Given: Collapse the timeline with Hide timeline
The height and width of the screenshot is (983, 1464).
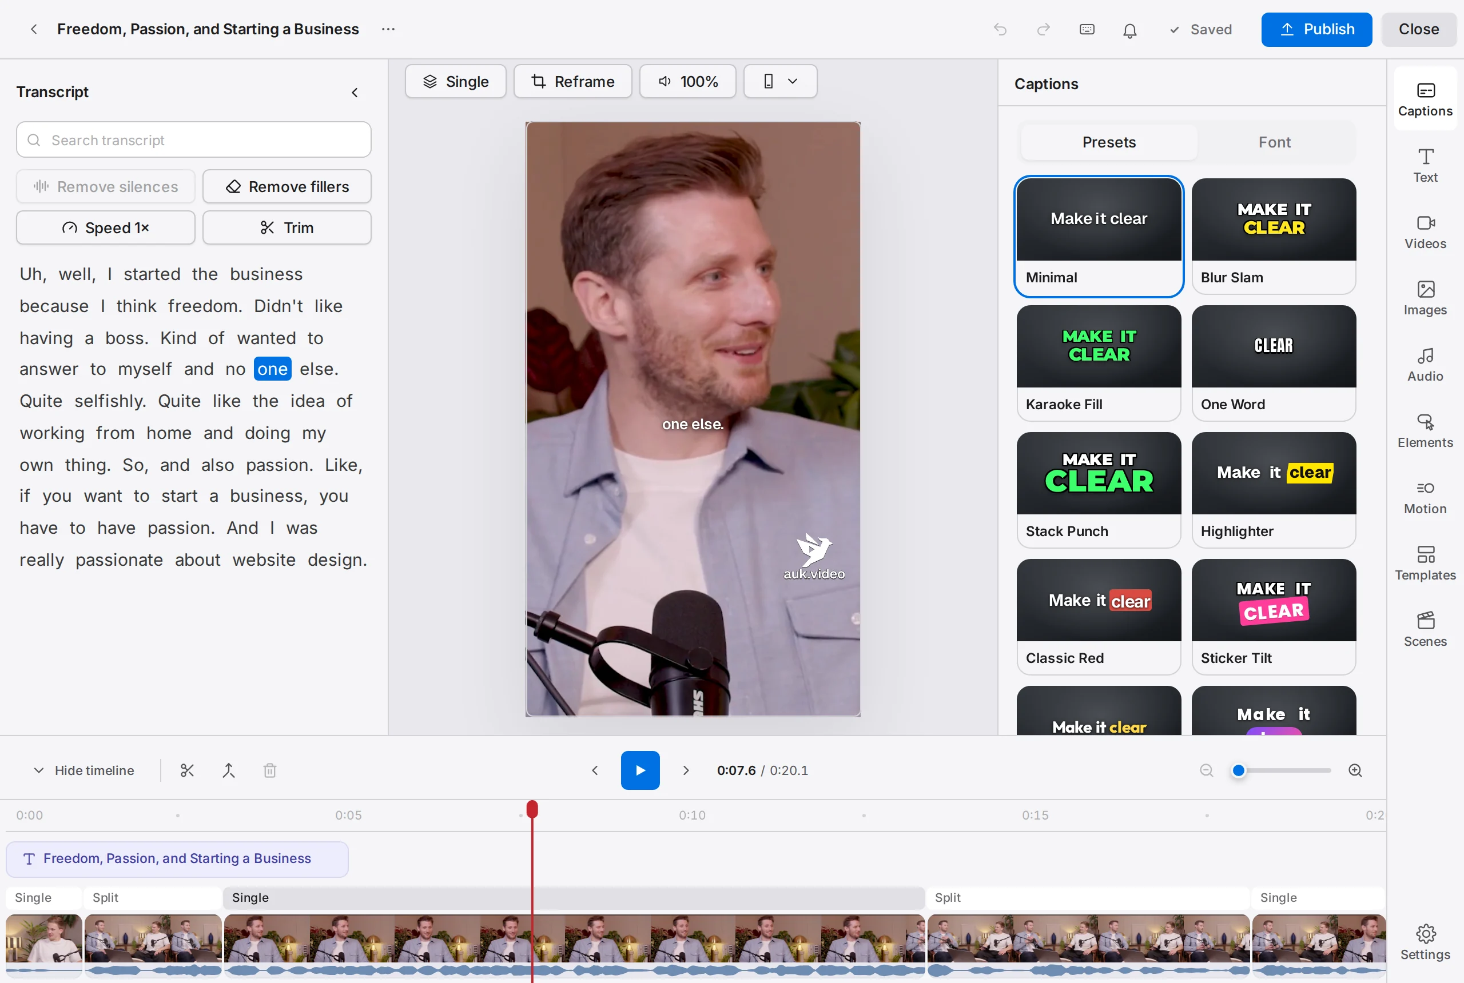Looking at the screenshot, I should pos(83,770).
